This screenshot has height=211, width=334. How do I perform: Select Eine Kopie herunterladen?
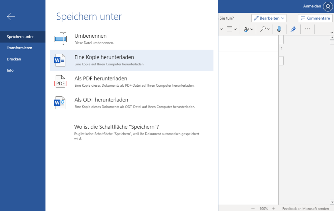pos(132,60)
